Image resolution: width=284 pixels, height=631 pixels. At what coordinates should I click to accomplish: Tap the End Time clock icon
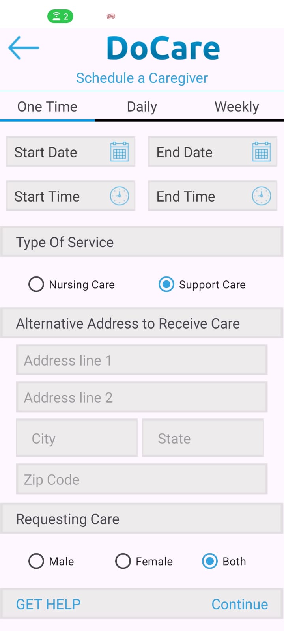(261, 196)
